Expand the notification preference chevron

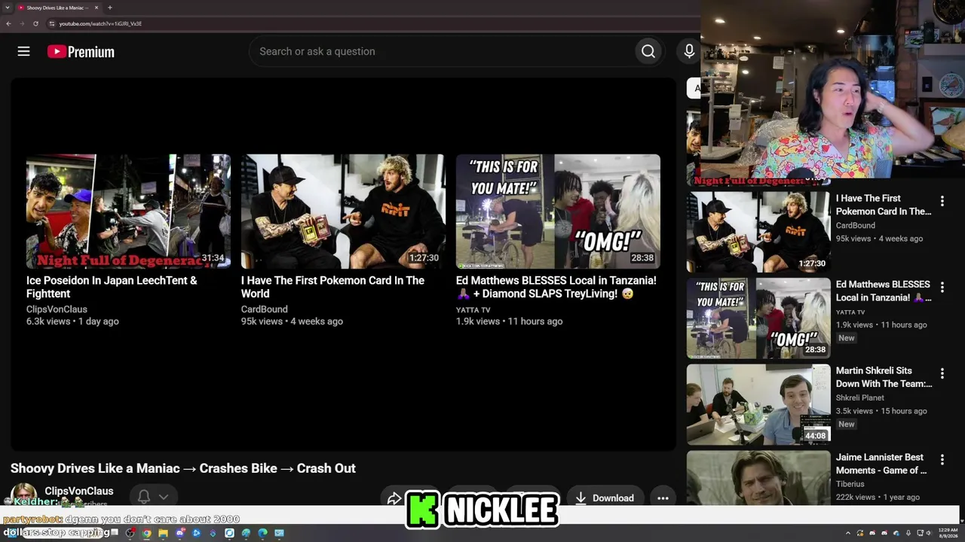pyautogui.click(x=164, y=497)
